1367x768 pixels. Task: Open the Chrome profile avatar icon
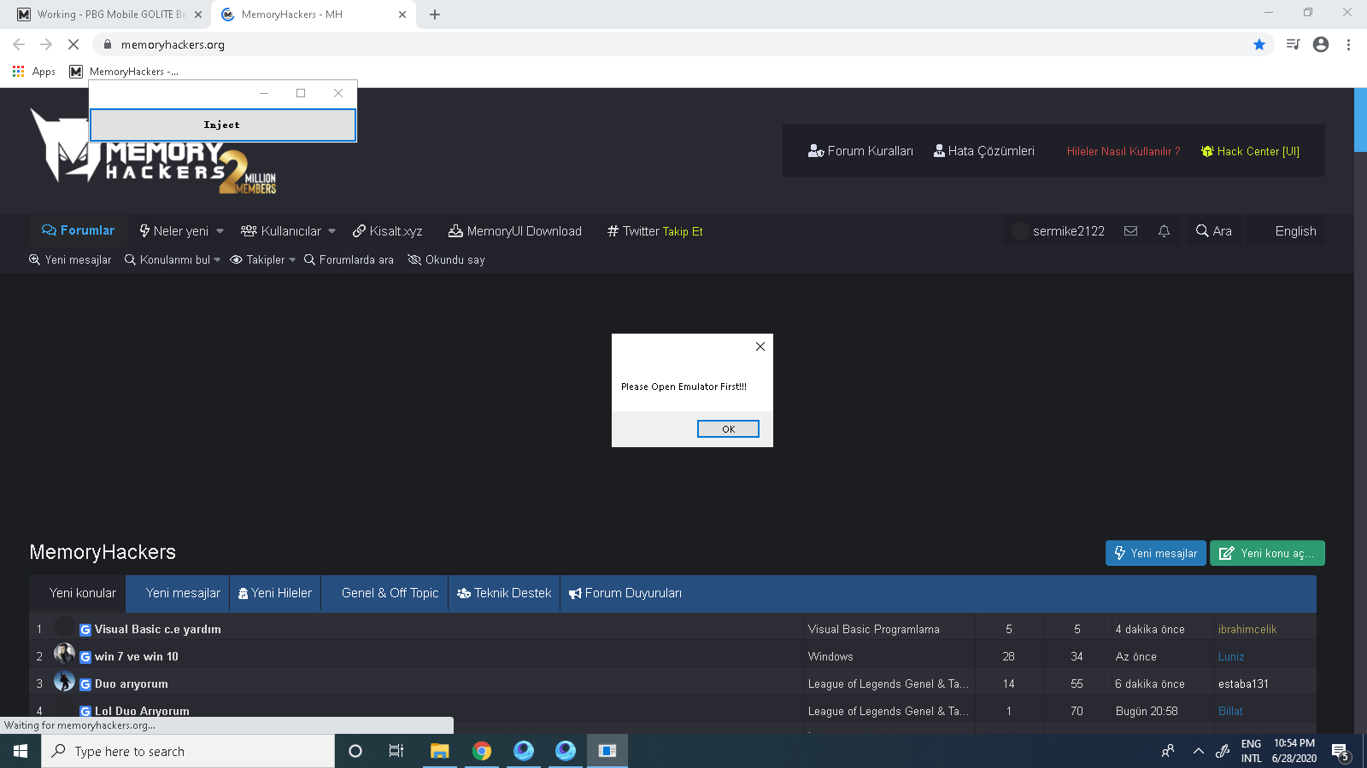[x=1321, y=44]
